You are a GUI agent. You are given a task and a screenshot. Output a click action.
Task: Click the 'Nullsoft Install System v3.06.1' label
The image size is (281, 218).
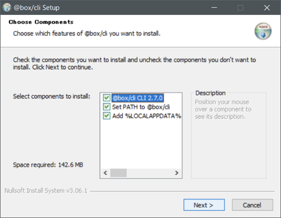[x=46, y=190]
